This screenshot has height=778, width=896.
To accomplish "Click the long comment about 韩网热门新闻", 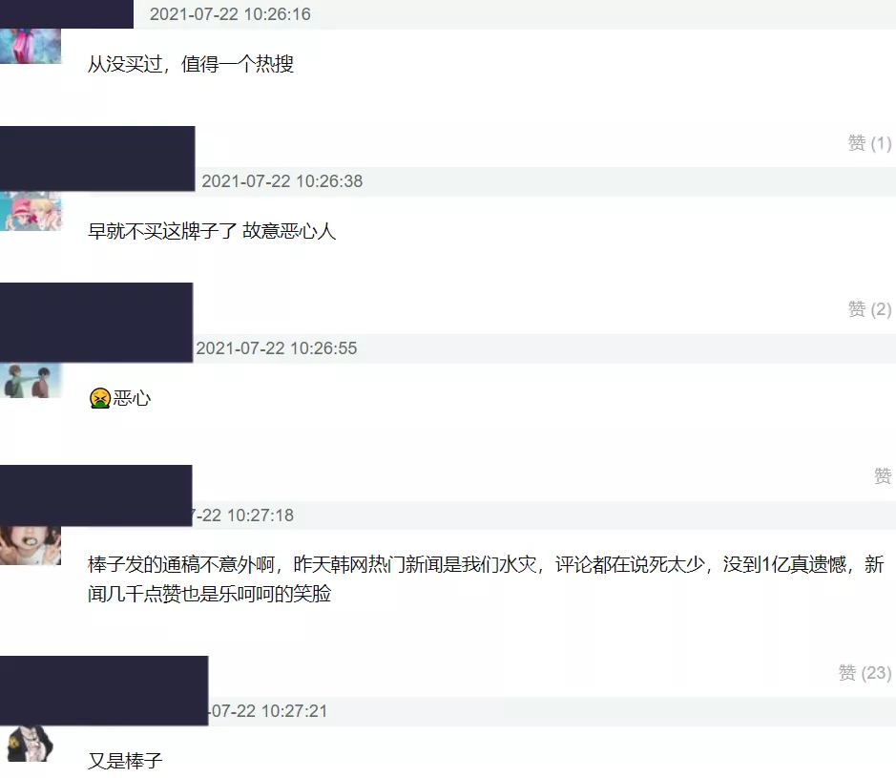I will pyautogui.click(x=487, y=579).
